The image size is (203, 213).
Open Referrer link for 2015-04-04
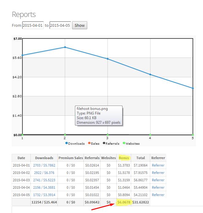click(158, 187)
